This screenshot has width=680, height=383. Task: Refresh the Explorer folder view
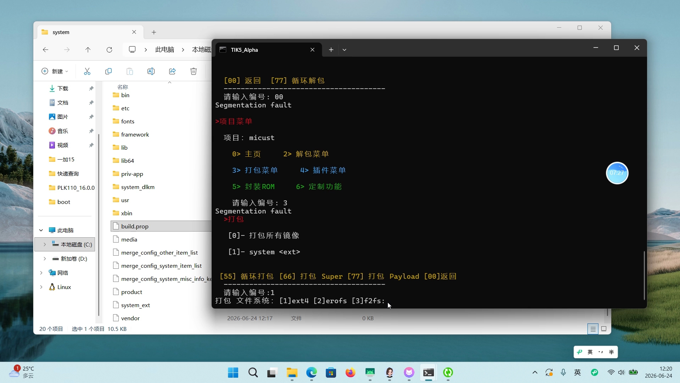109,50
